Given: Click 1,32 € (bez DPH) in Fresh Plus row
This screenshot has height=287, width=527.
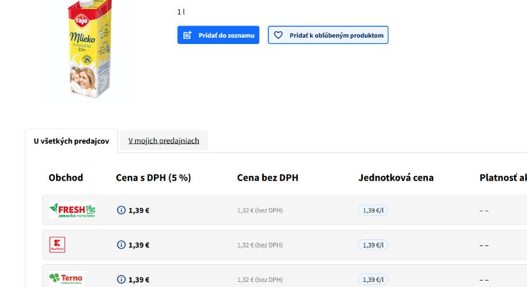Looking at the screenshot, I should [x=260, y=210].
